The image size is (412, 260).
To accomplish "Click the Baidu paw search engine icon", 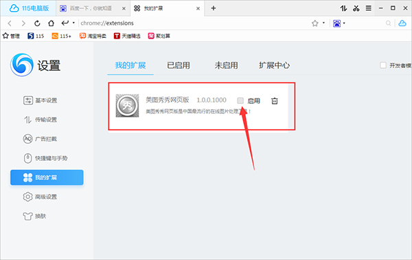I will [x=336, y=23].
